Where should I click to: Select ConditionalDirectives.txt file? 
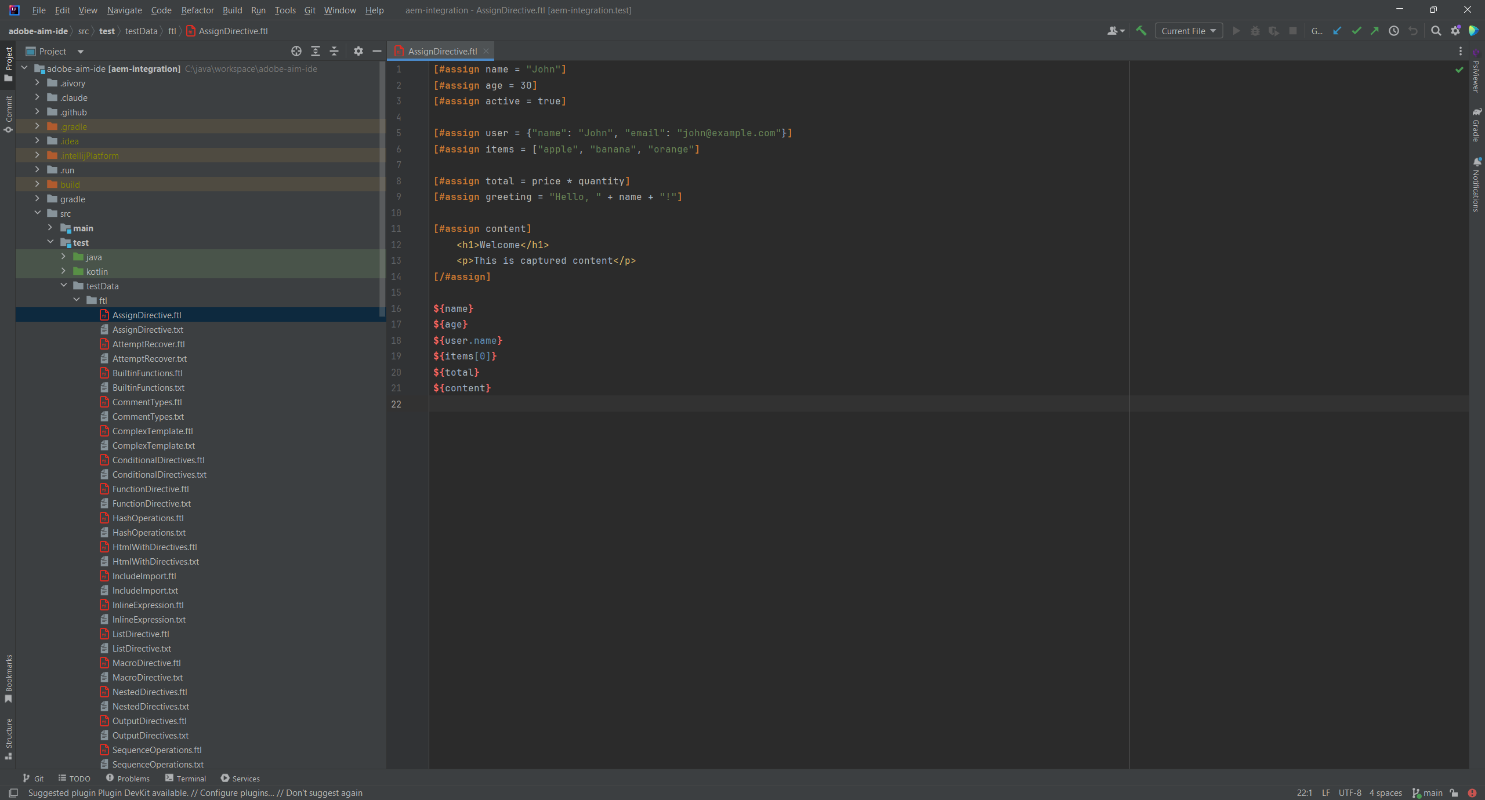(x=159, y=474)
